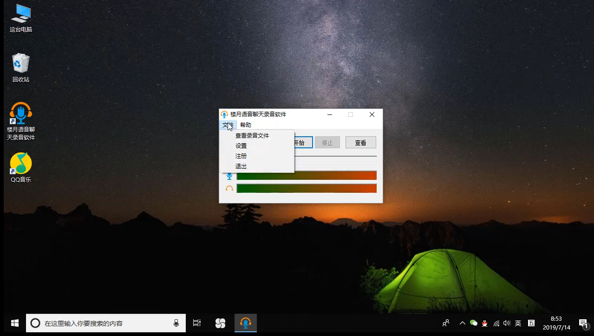Click the 五 IME mode indicator
The image size is (594, 336).
[x=531, y=323]
